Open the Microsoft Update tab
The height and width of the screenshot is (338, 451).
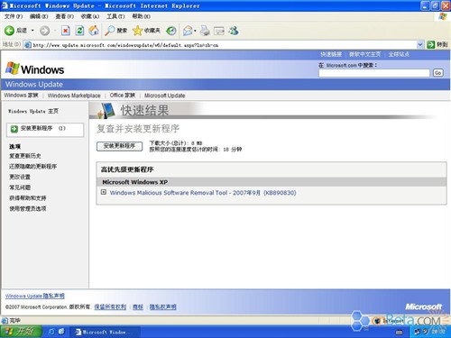point(164,96)
